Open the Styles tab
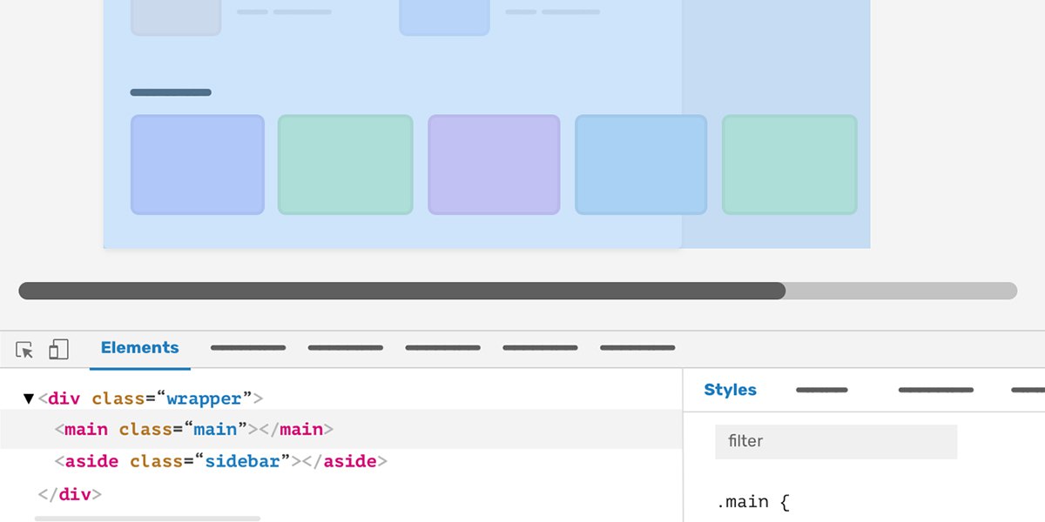Screen dimensions: 1045x522 point(730,390)
